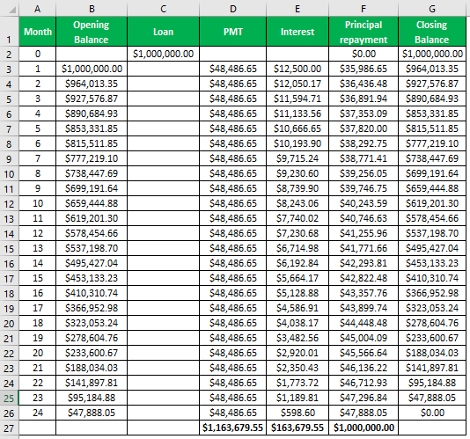Select principal repayment cell $41,771.66
Image resolution: width=470 pixels, height=439 pixels.
point(364,248)
